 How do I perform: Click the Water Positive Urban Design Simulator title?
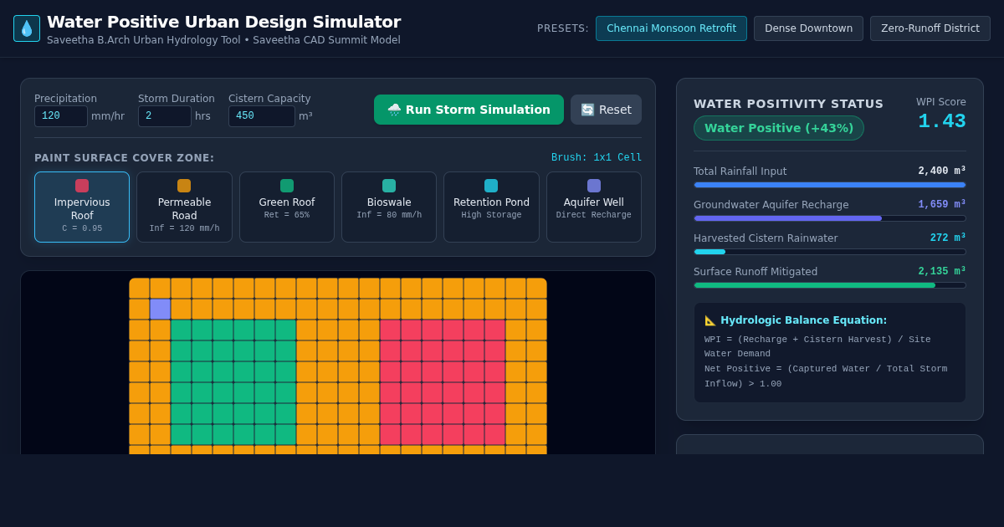click(x=223, y=22)
